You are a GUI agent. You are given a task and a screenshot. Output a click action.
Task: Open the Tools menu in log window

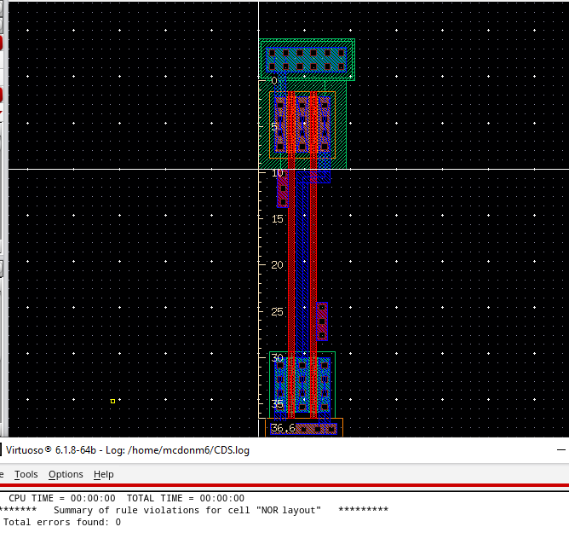pos(26,474)
